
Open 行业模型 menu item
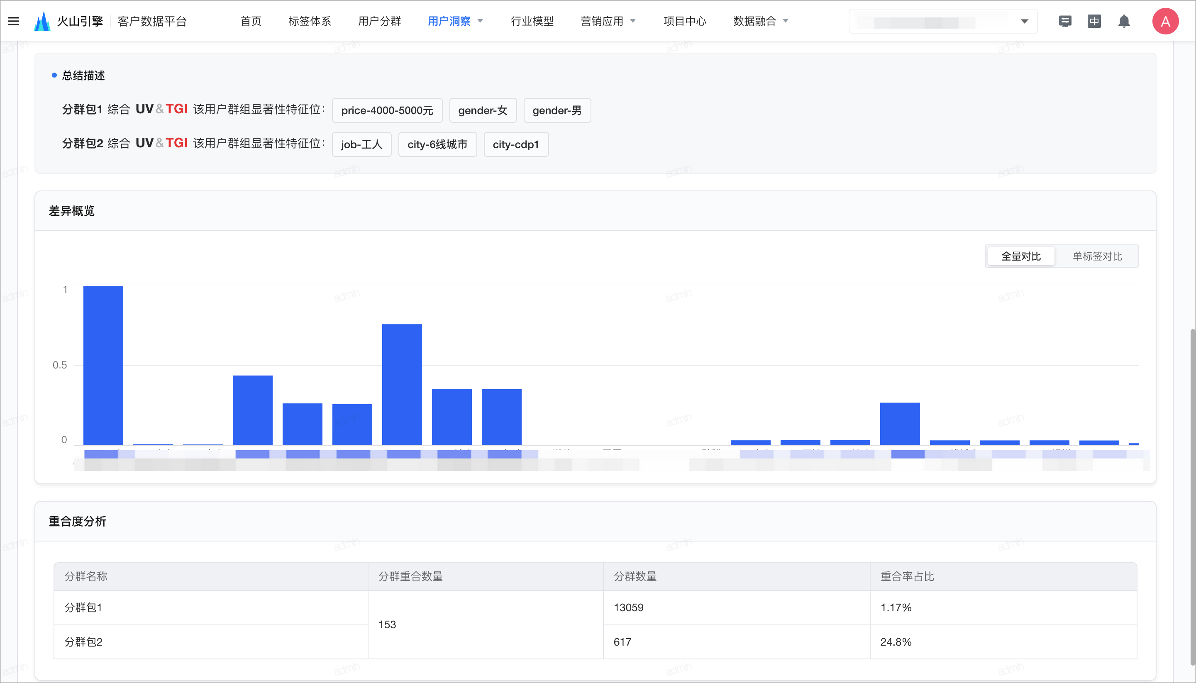532,21
